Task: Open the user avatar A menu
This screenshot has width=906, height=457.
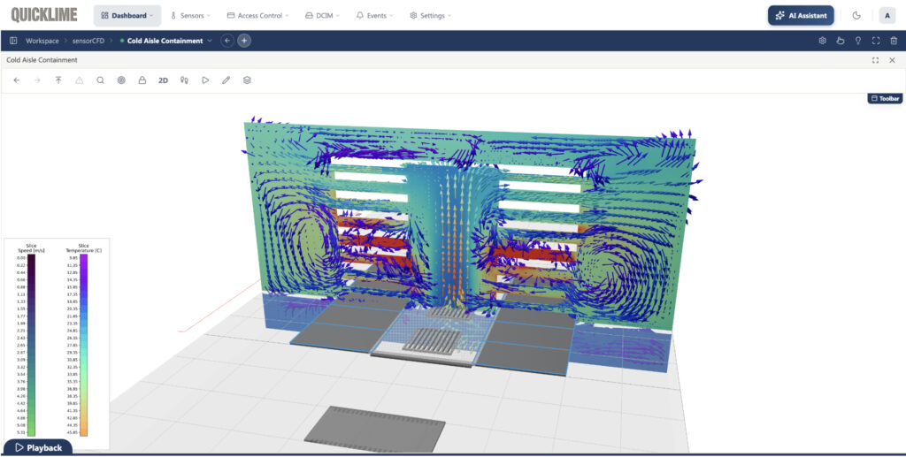Action: click(x=887, y=16)
